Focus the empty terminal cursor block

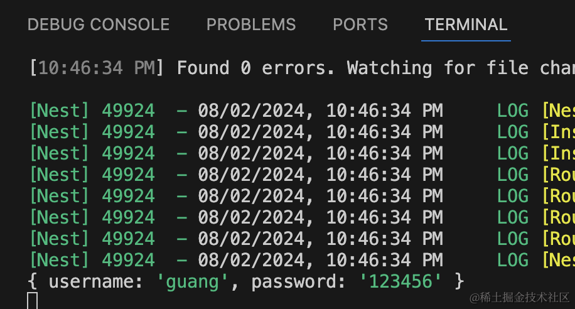click(33, 301)
